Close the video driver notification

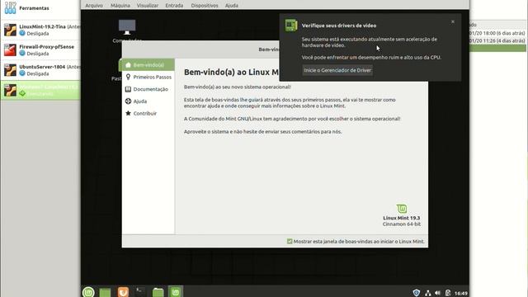[x=453, y=21]
